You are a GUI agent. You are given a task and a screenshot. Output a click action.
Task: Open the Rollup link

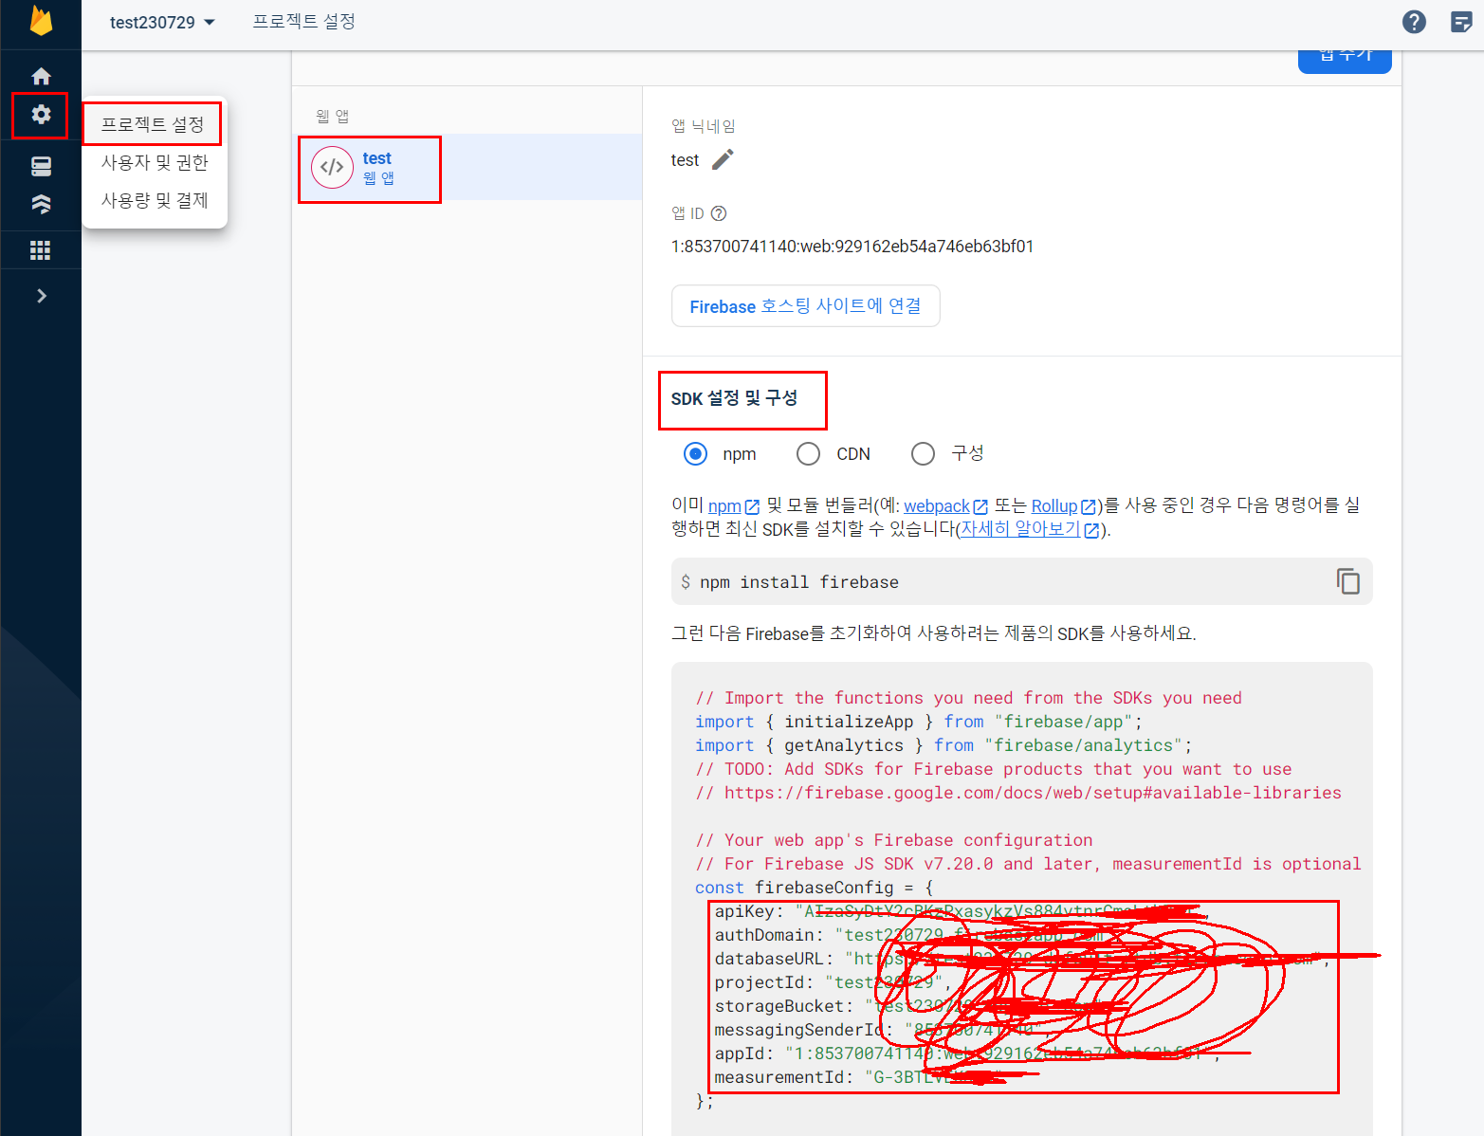[x=1063, y=506]
